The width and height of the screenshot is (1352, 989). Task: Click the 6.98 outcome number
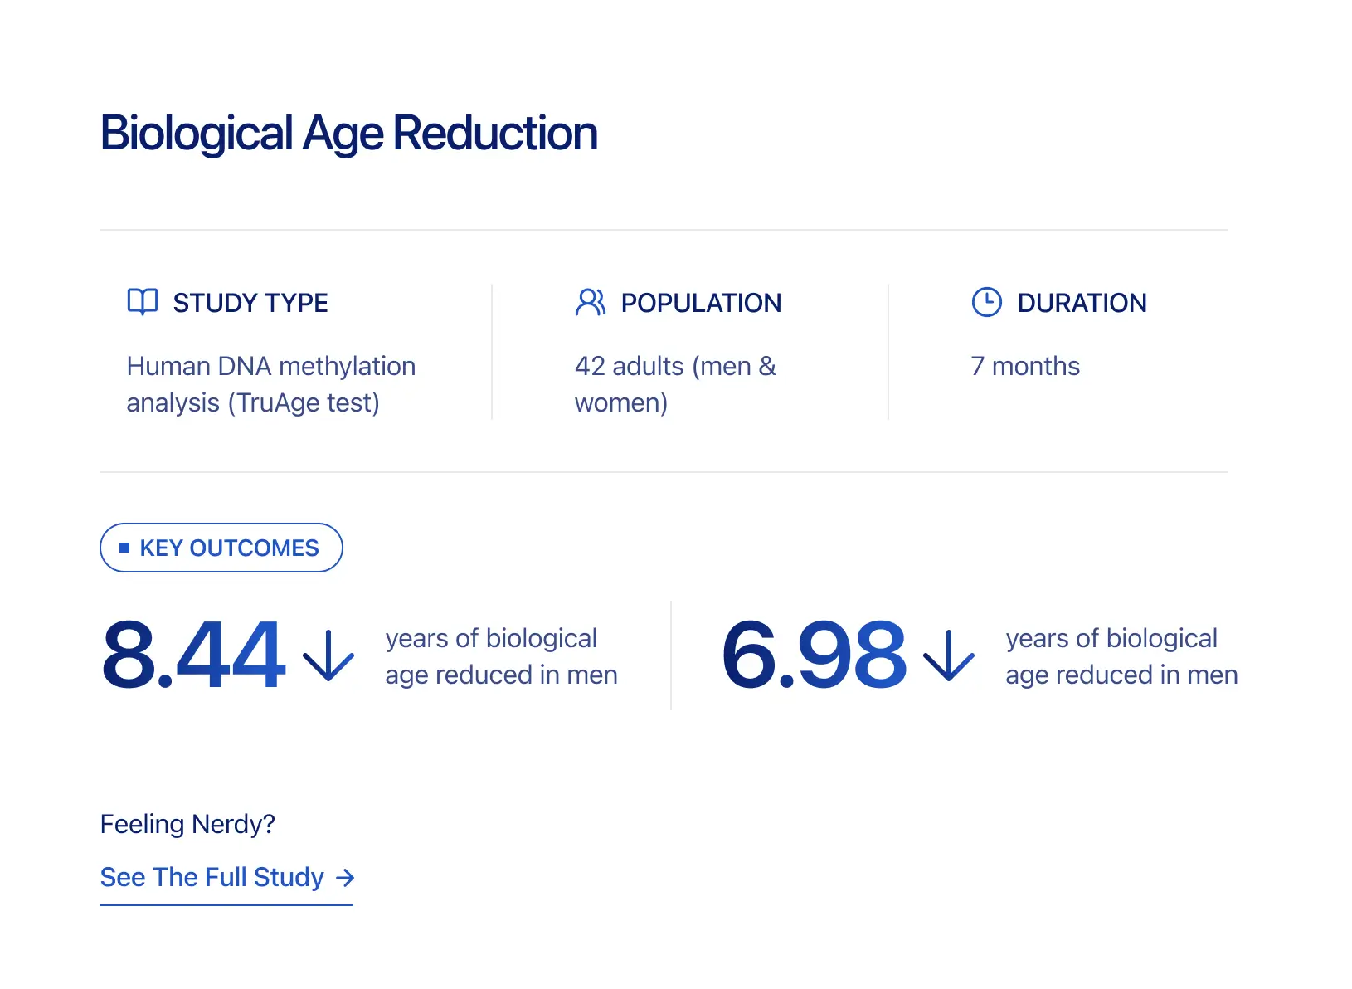point(814,655)
